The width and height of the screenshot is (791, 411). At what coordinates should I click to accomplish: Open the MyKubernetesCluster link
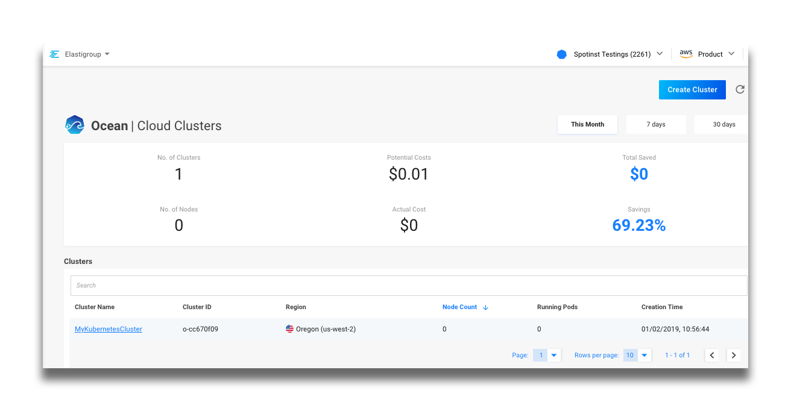click(109, 329)
